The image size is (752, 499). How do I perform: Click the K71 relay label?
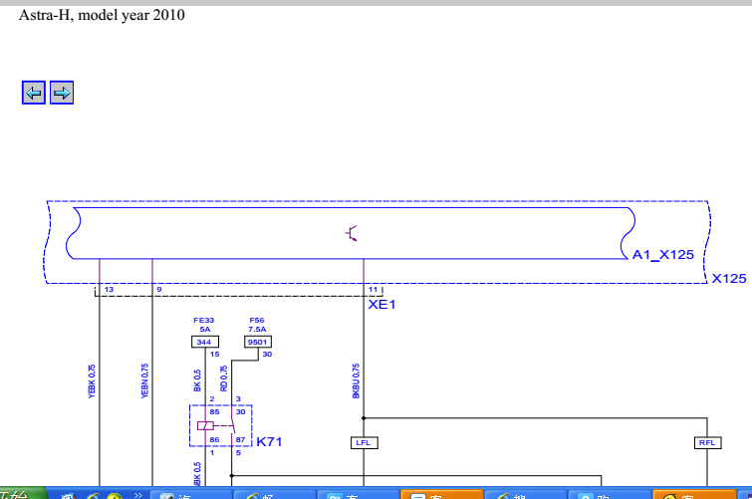pos(269,442)
